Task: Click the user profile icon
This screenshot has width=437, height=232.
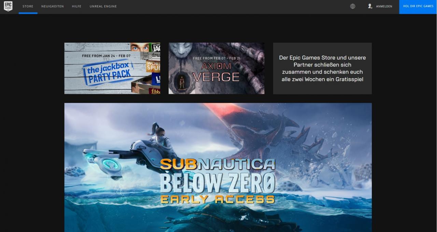Action: [x=370, y=6]
